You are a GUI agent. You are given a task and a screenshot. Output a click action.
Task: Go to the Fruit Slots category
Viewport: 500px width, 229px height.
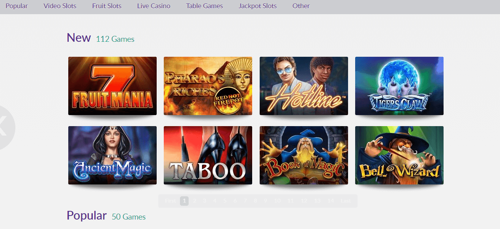107,6
